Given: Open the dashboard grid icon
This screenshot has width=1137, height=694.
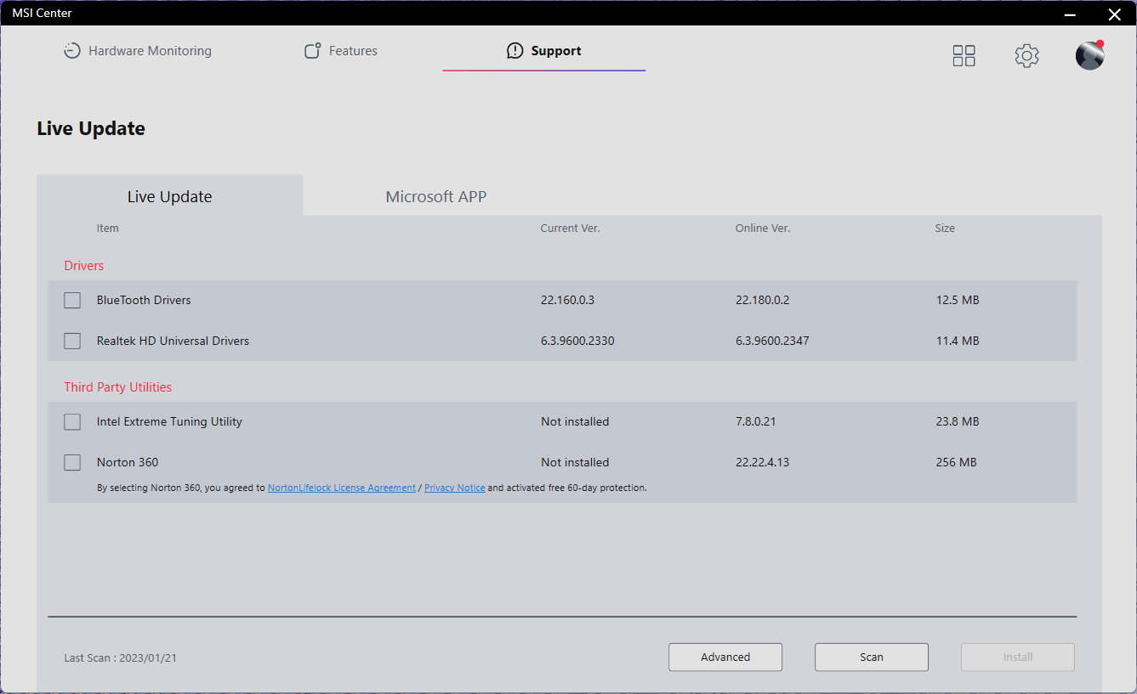Looking at the screenshot, I should pos(964,55).
